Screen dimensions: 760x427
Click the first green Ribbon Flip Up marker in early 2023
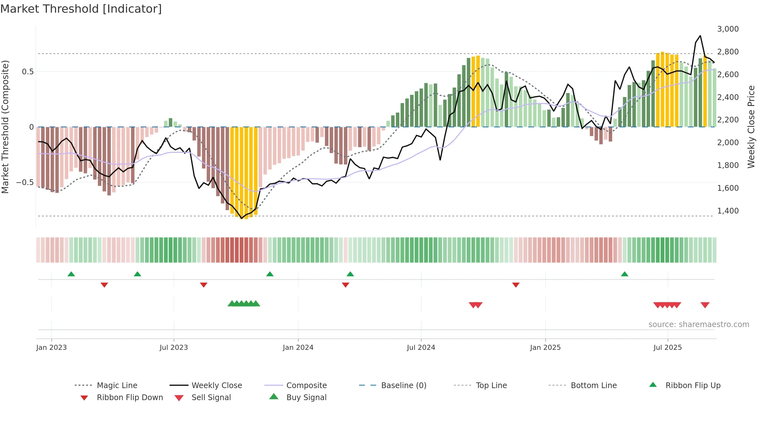(x=71, y=274)
